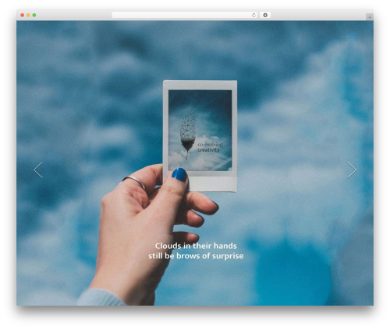The width and height of the screenshot is (390, 329).
Task: Close the browser window with the red dot
Action: [23, 16]
